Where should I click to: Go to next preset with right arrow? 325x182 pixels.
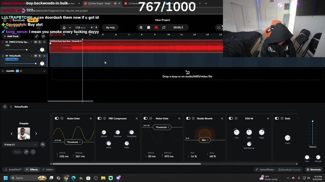36,133
